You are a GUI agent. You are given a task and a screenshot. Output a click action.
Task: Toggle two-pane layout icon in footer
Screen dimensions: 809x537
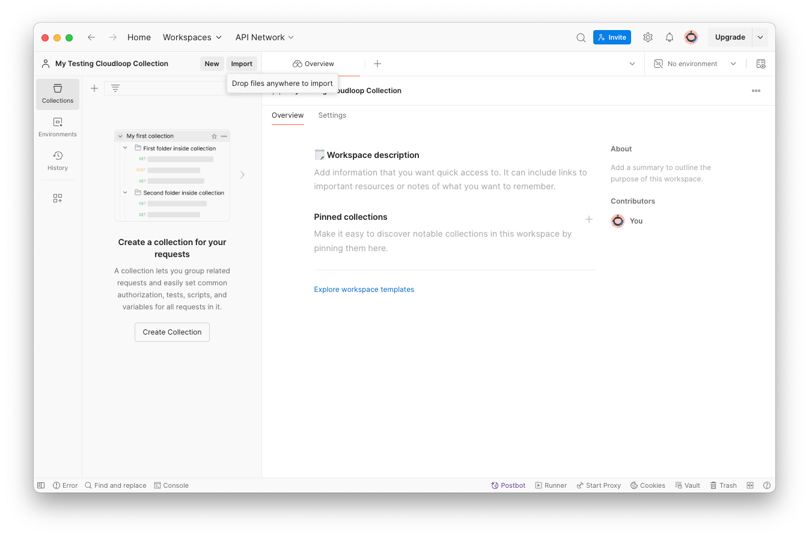(750, 485)
